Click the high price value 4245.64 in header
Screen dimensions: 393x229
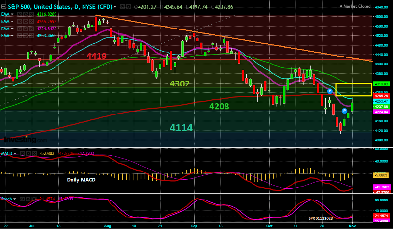coord(173,7)
